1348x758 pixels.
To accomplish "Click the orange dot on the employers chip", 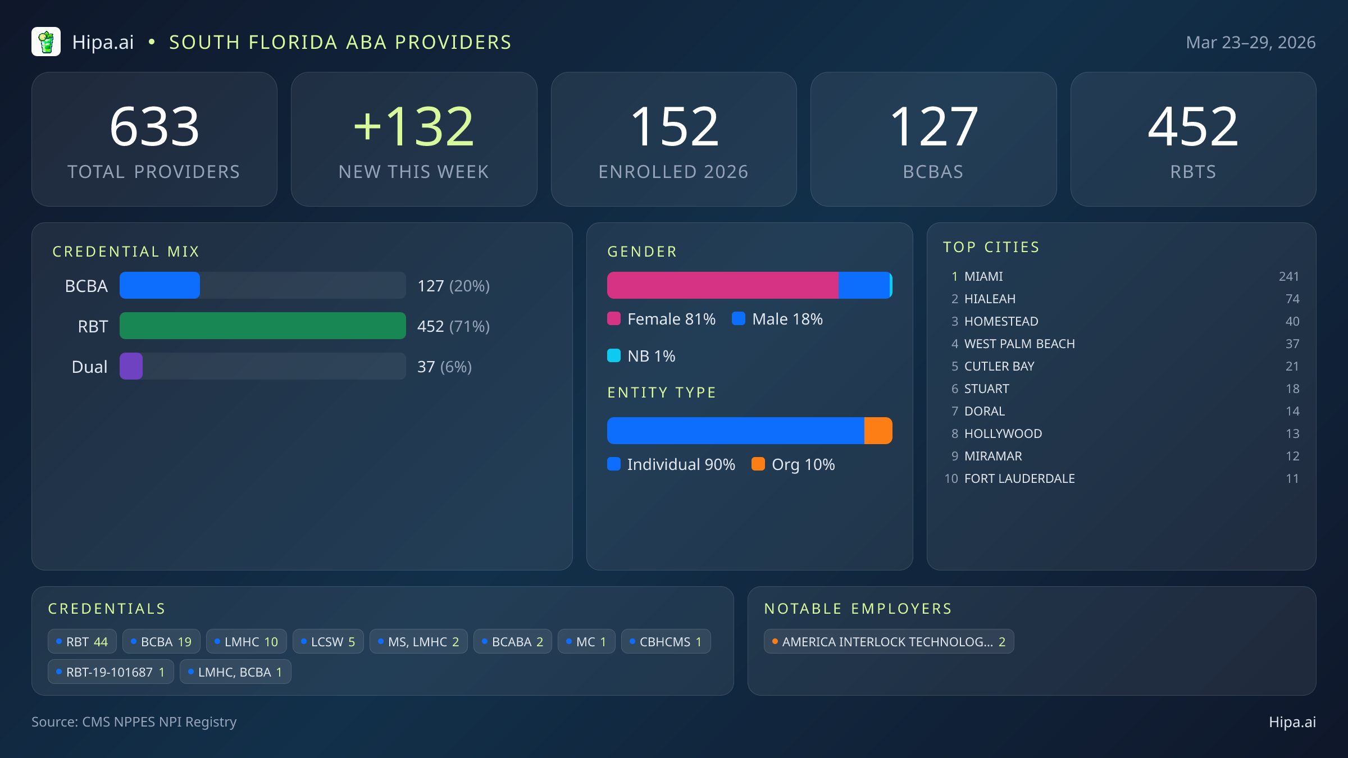I will tap(775, 641).
